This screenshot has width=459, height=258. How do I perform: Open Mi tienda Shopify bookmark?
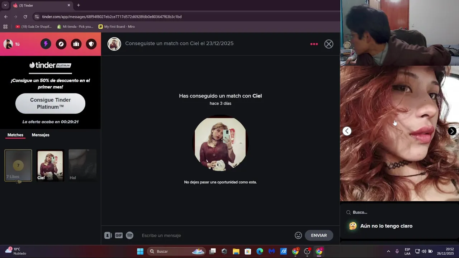coord(75,27)
